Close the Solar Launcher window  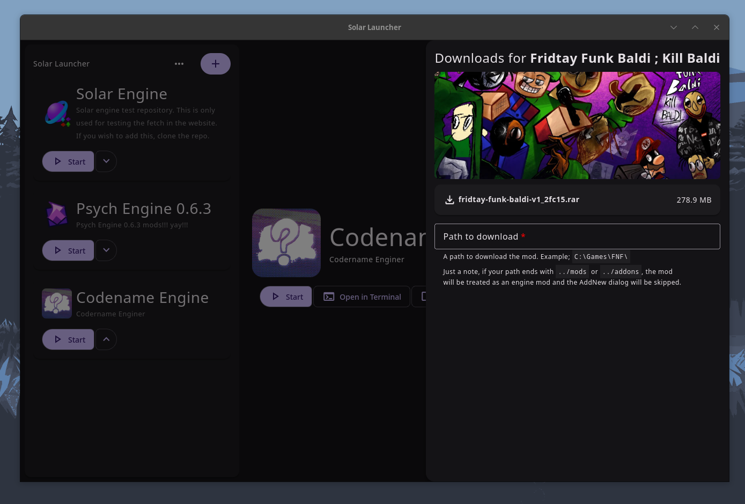tap(717, 27)
